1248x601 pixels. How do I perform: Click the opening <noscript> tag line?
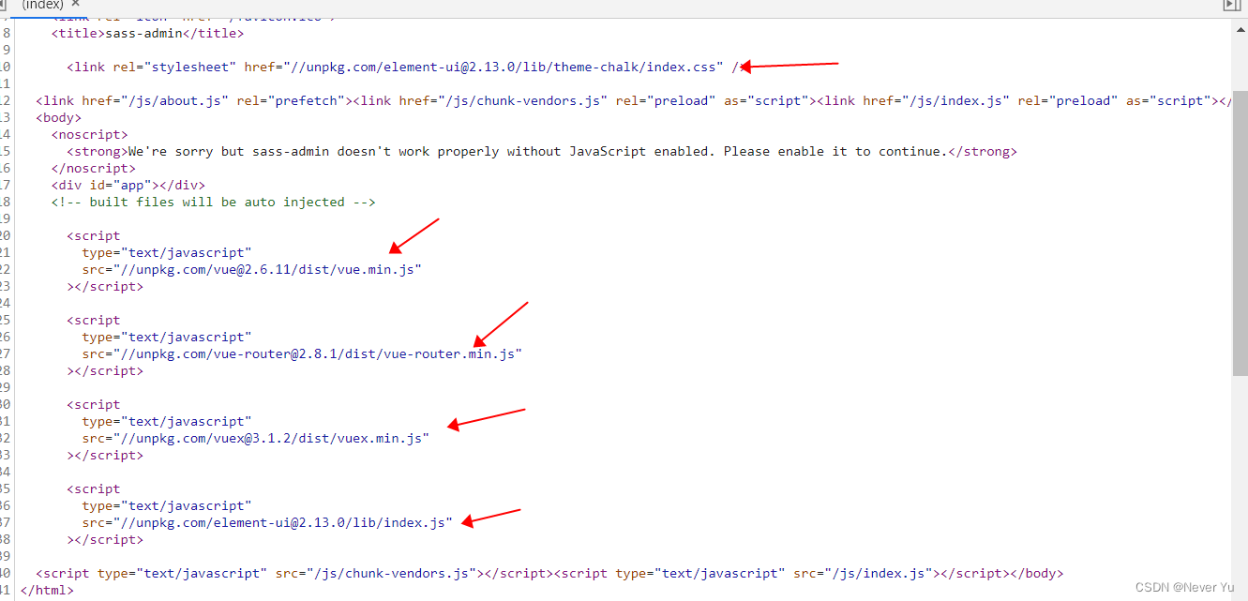(x=89, y=135)
